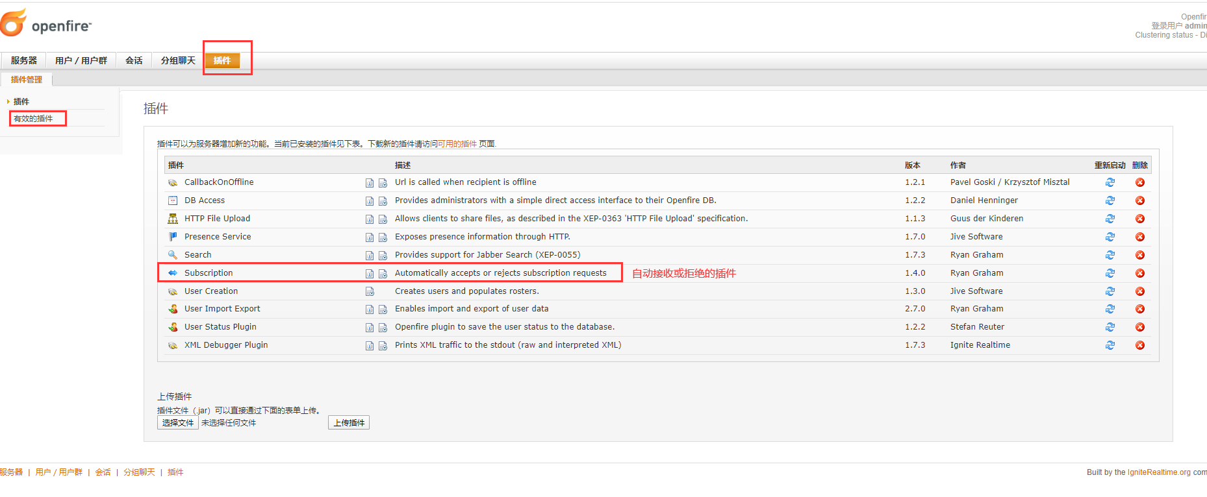Image resolution: width=1207 pixels, height=497 pixels.
Task: Open README icon for User Import Export
Action: [370, 309]
